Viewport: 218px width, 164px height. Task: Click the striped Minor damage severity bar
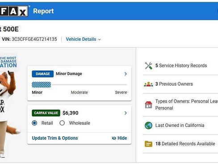(x=42, y=85)
